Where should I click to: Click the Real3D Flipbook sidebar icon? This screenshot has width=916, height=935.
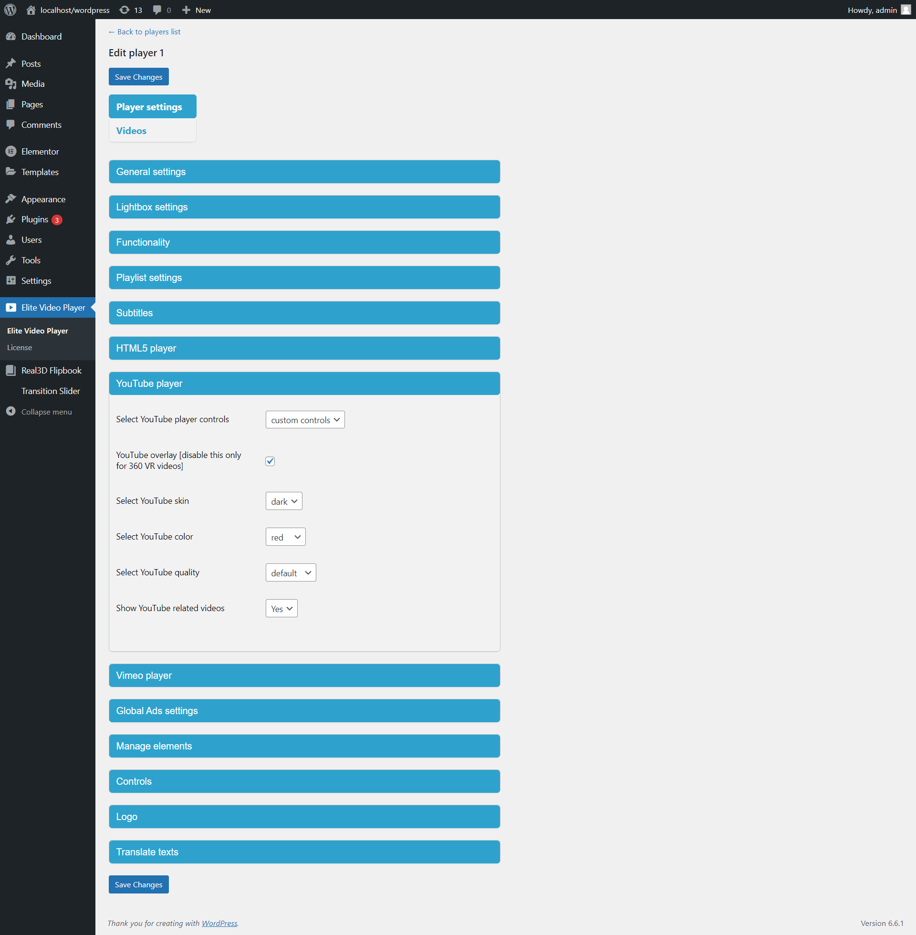point(10,370)
